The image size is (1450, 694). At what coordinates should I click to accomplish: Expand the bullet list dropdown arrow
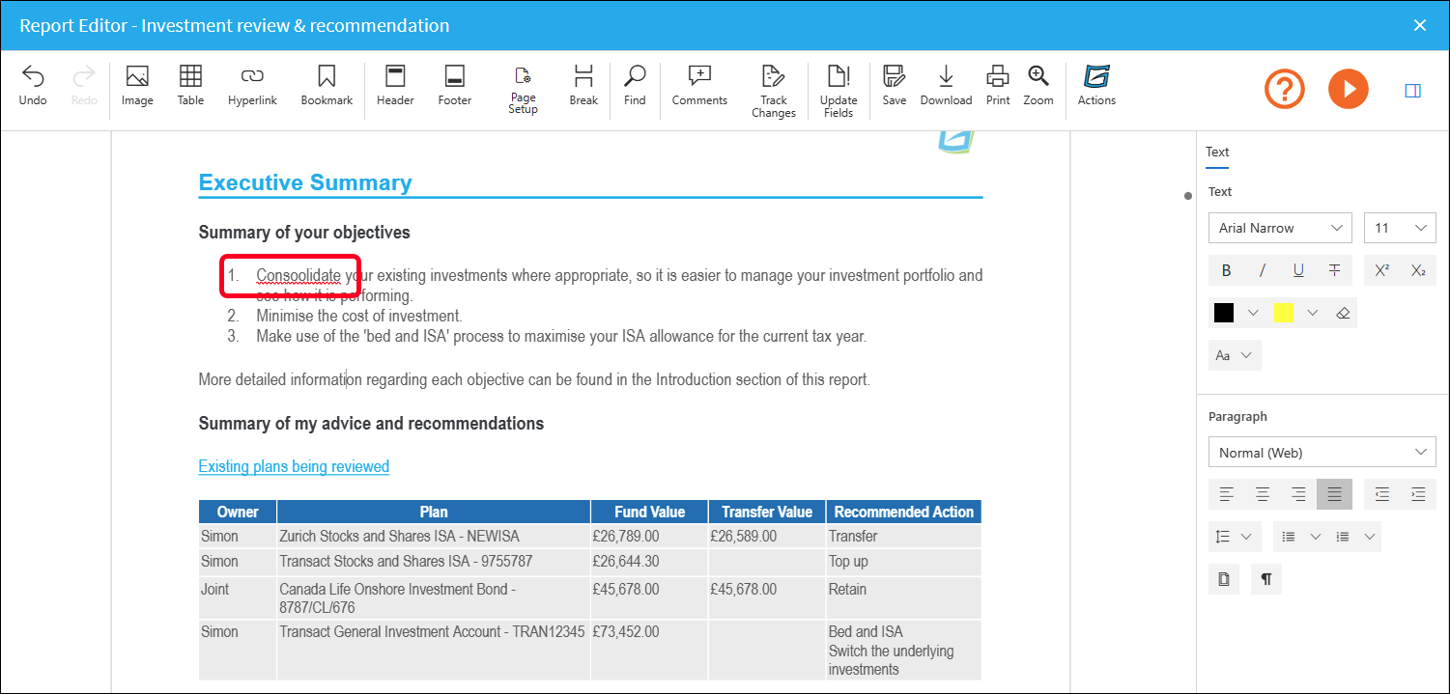pos(1314,537)
